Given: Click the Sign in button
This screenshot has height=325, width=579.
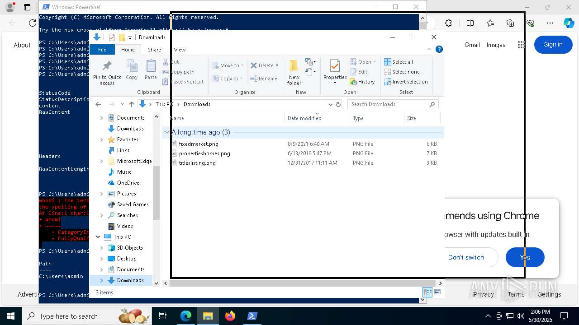Looking at the screenshot, I should point(553,44).
